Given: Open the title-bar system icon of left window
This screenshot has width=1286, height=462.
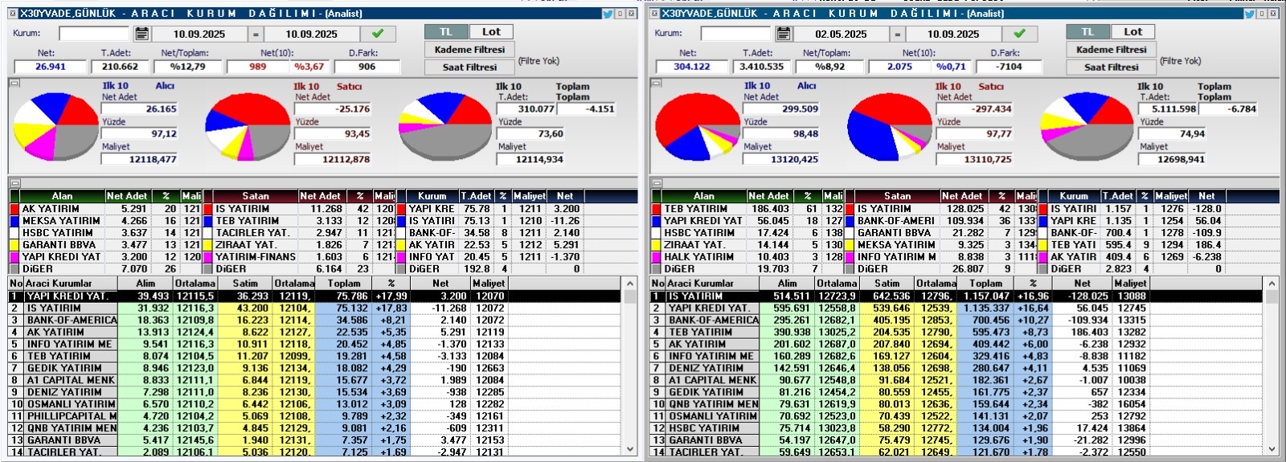Looking at the screenshot, I should click(12, 14).
